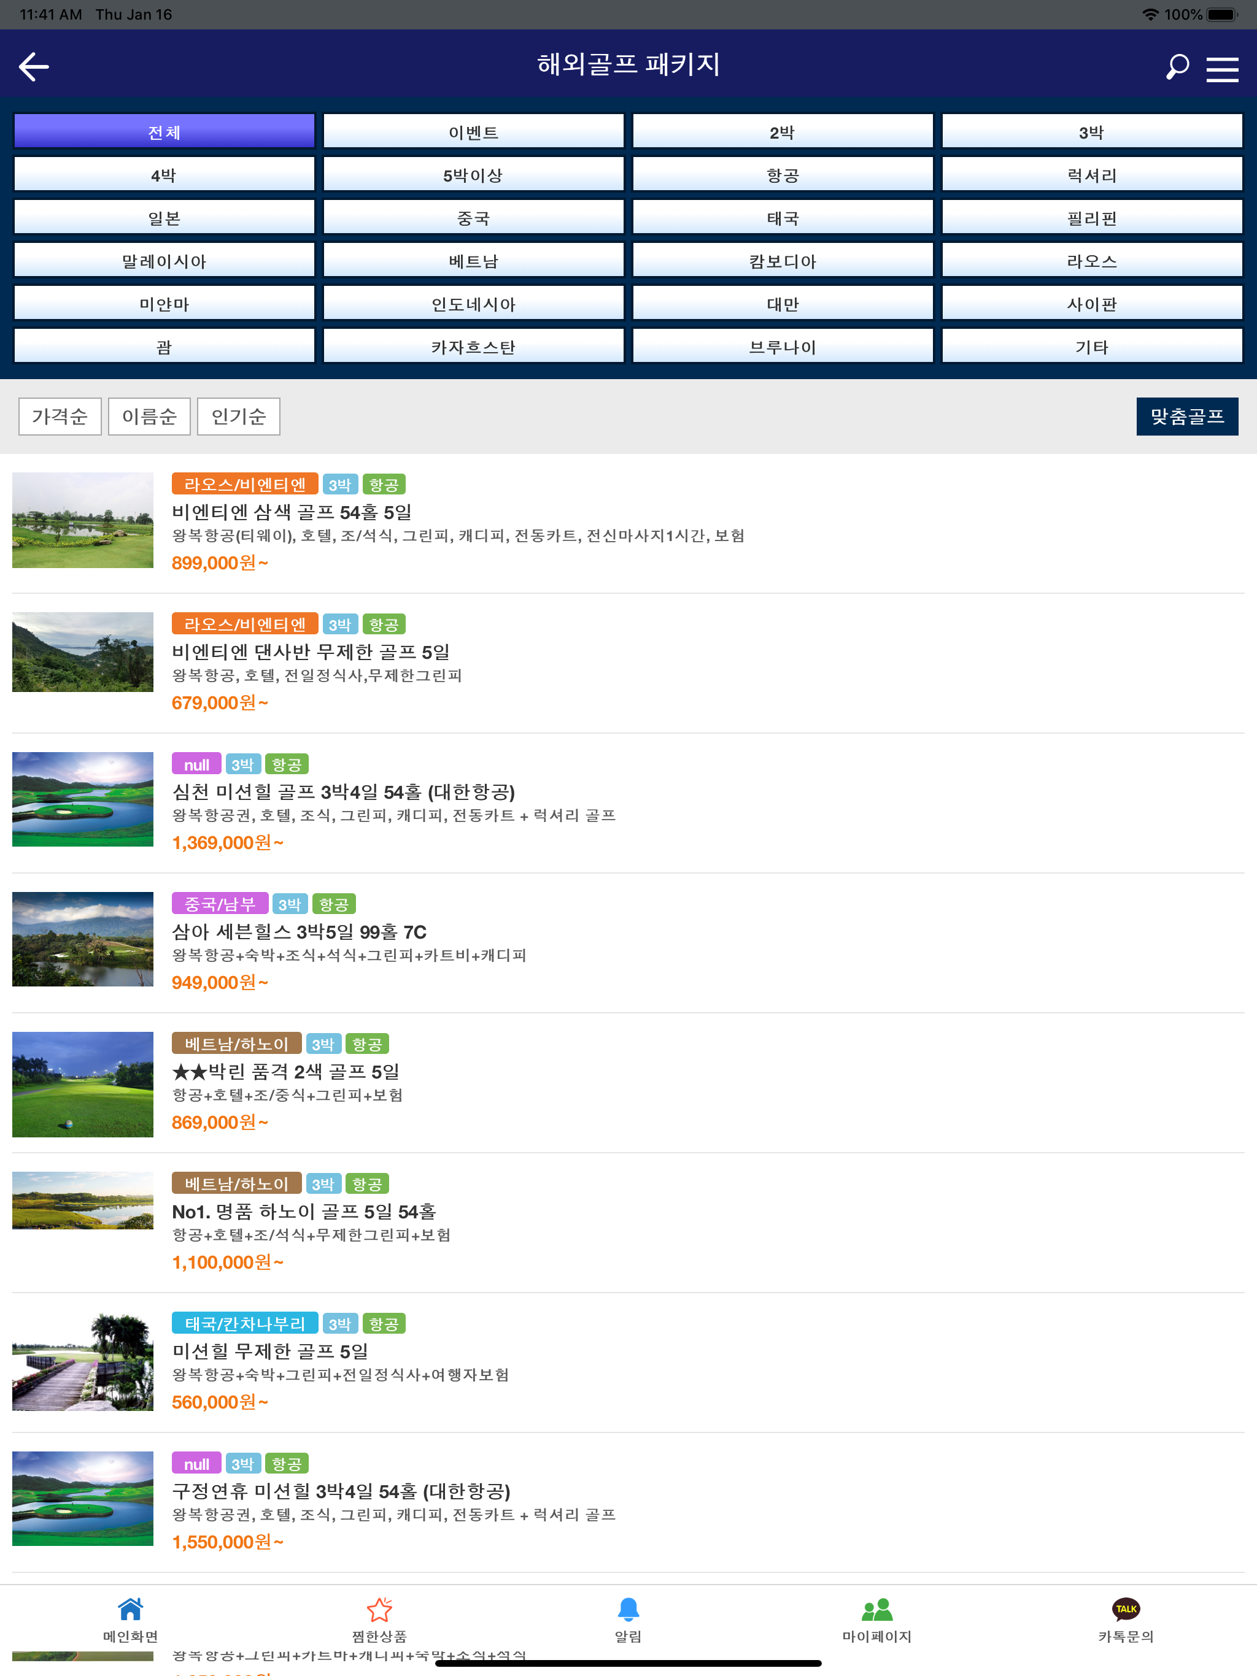This screenshot has height=1676, width=1257.
Task: Filter packages by 4박
Action: click(x=164, y=174)
